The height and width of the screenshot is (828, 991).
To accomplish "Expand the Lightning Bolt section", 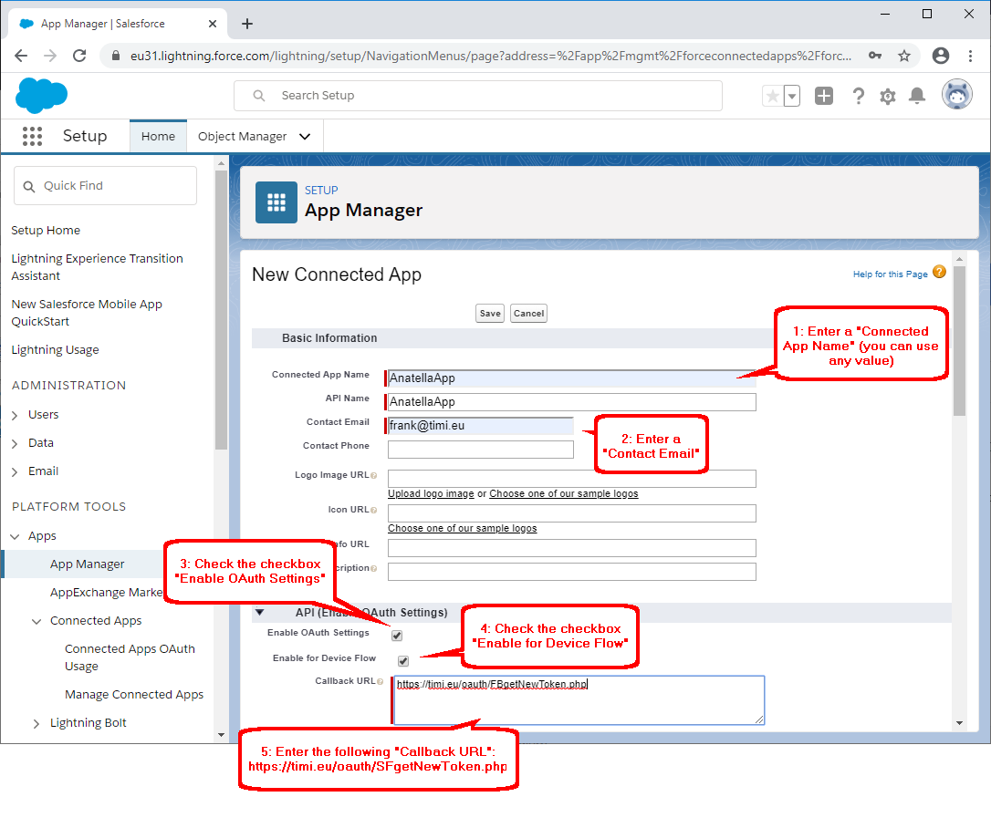I will tap(36, 724).
